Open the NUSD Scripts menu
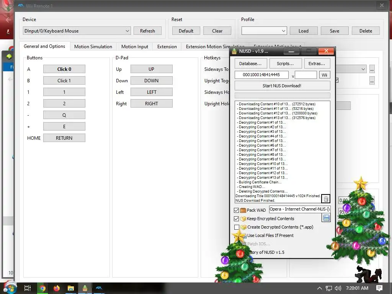 pyautogui.click(x=285, y=64)
